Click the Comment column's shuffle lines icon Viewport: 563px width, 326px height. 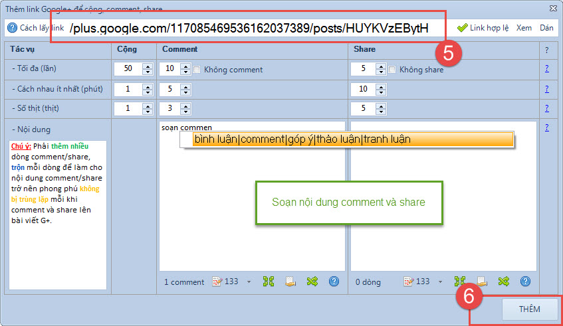pyautogui.click(x=312, y=282)
